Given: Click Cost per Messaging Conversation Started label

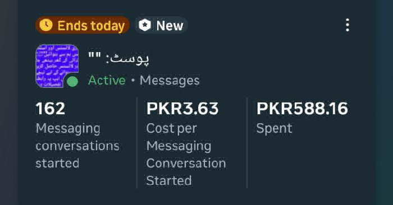Looking at the screenshot, I should (186, 154).
